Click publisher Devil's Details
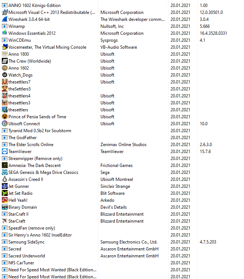Viewport: 244px width, 279px height. [114, 207]
